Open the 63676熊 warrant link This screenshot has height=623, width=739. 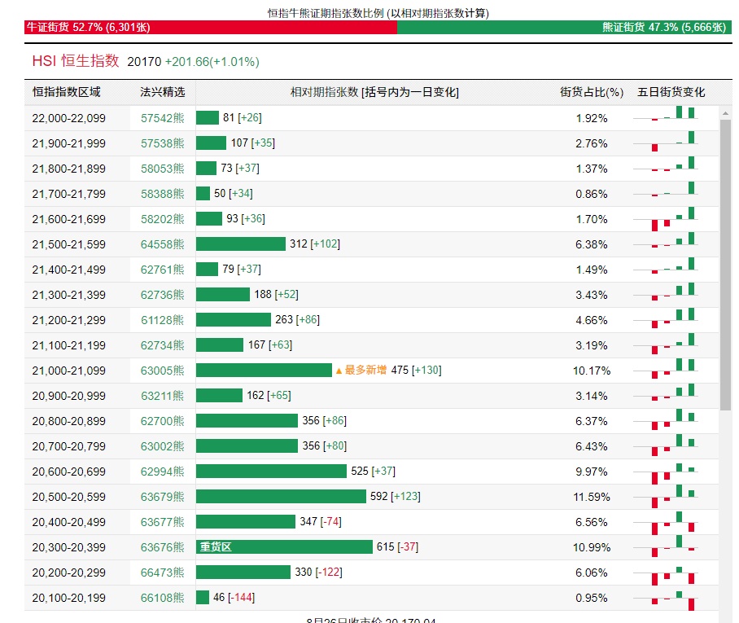click(162, 547)
